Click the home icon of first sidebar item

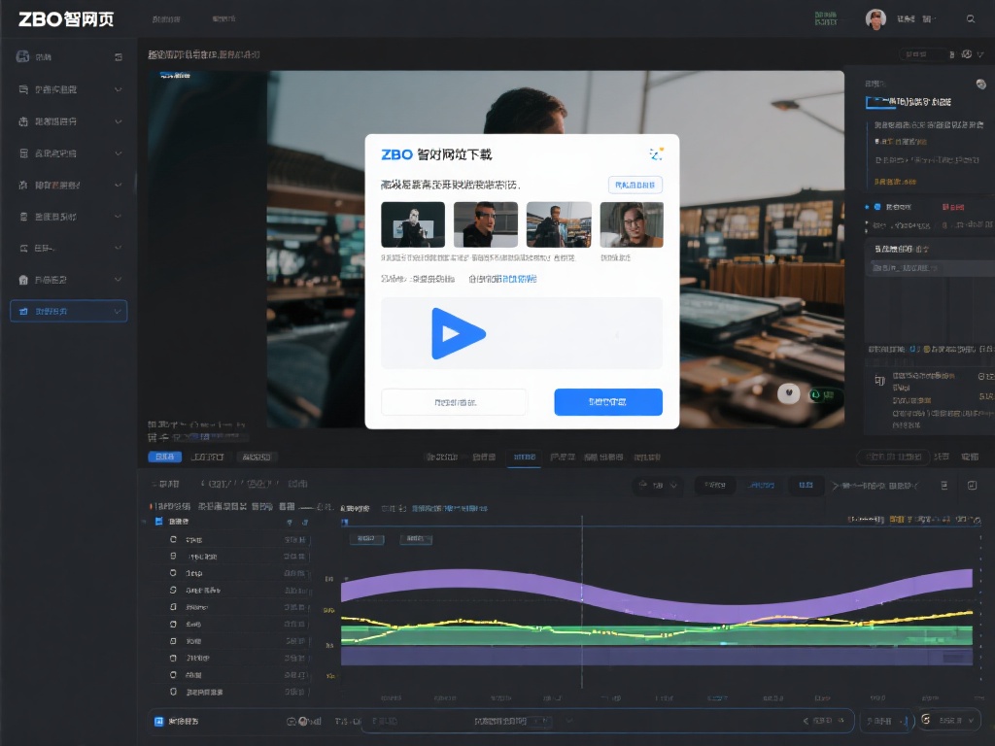[x=23, y=57]
